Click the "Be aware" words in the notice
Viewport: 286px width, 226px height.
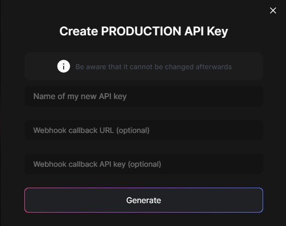point(85,67)
